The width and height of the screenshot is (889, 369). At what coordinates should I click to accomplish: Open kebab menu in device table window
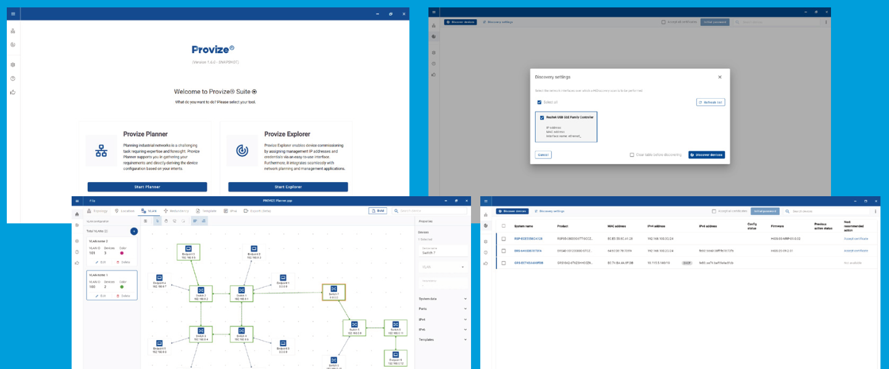tap(875, 211)
